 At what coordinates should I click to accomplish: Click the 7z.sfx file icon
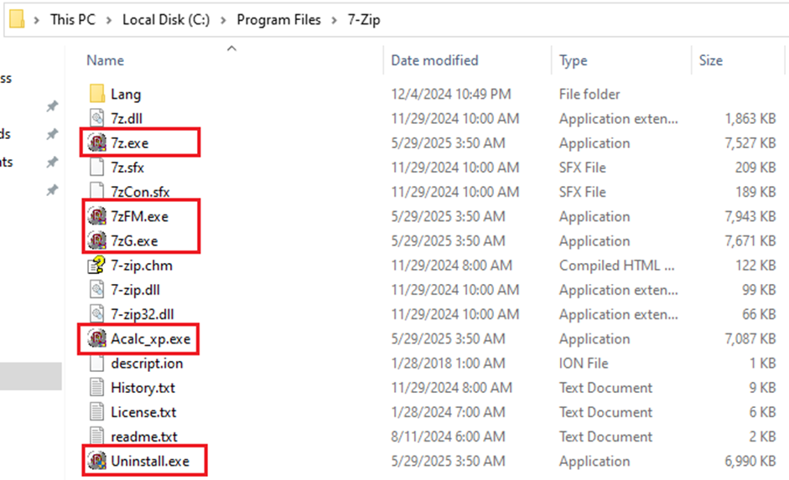pyautogui.click(x=96, y=167)
